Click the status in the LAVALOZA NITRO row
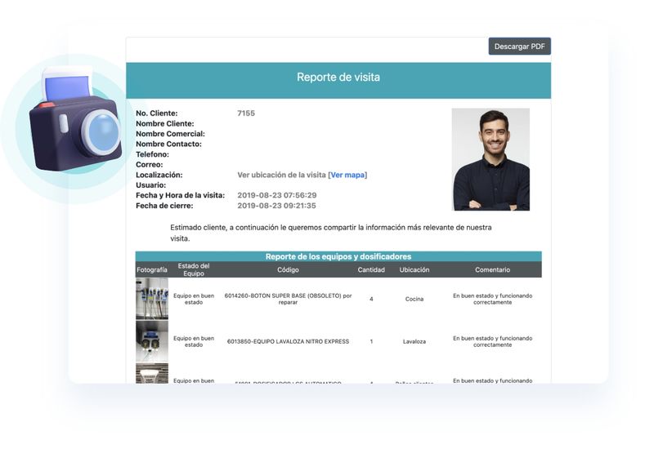Image resolution: width=654 pixels, height=449 pixels. click(194, 341)
